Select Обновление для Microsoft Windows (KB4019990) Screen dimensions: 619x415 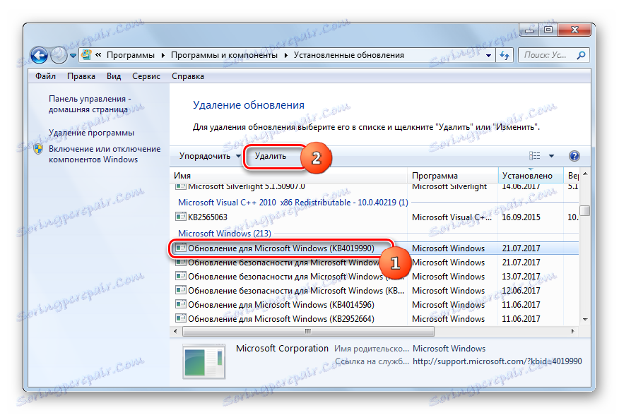pyautogui.click(x=376, y=248)
